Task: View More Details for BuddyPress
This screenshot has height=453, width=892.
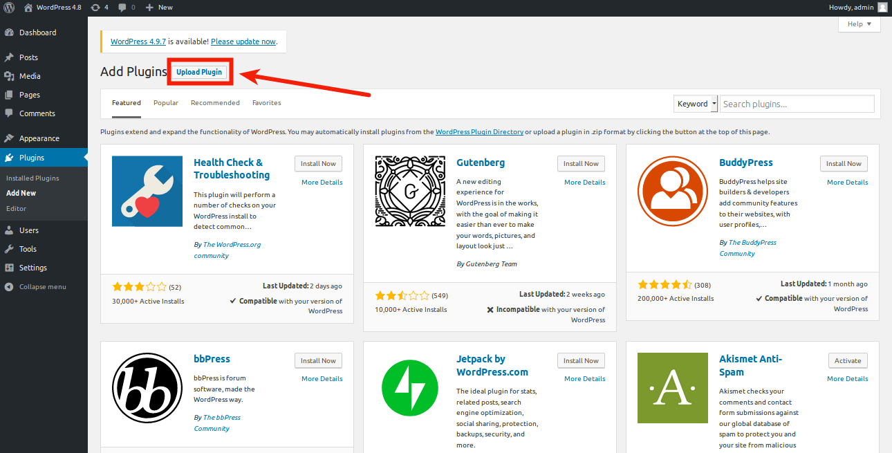Action: (x=848, y=183)
